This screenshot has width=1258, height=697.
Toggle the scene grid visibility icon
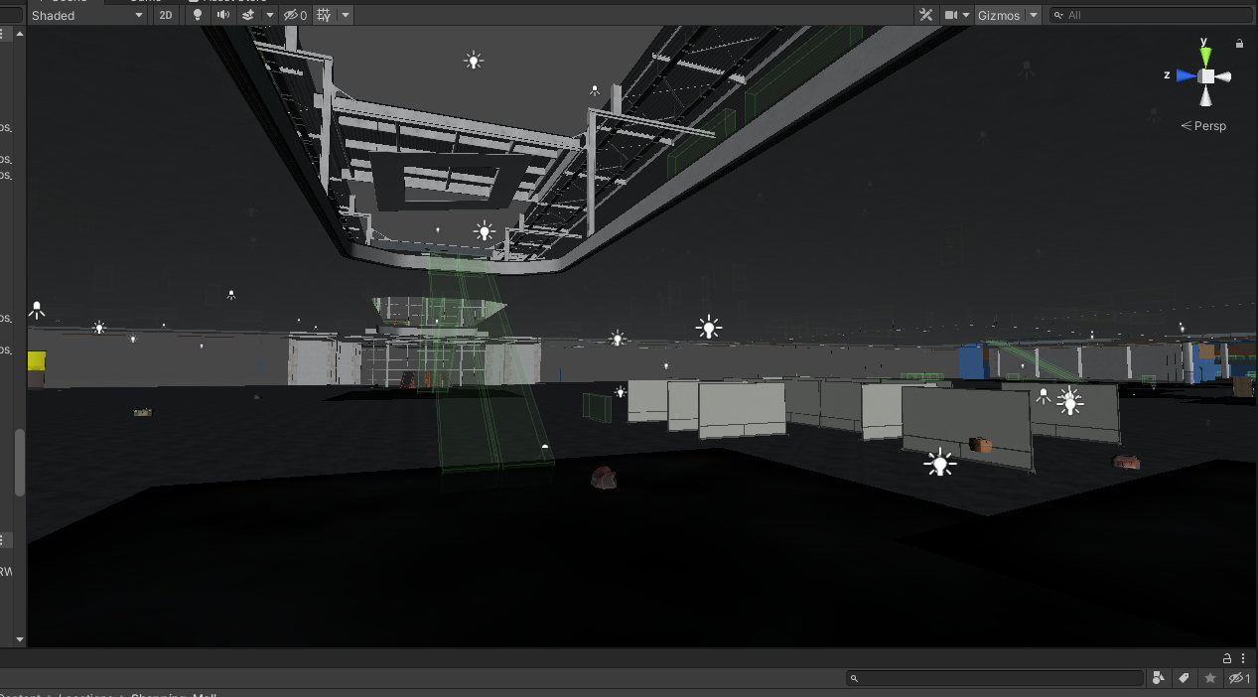pos(326,15)
